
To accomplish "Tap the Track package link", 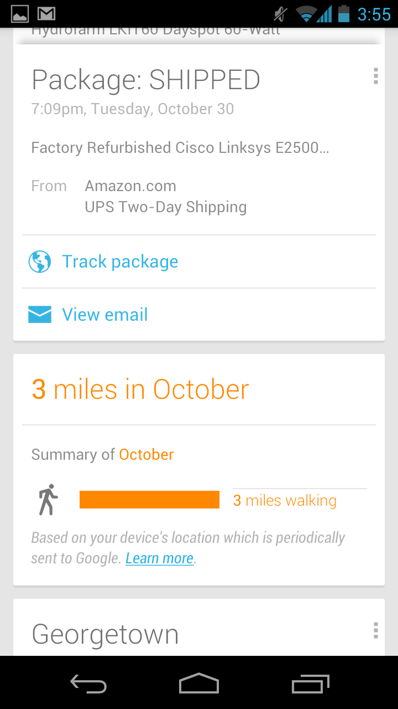I will [x=120, y=261].
